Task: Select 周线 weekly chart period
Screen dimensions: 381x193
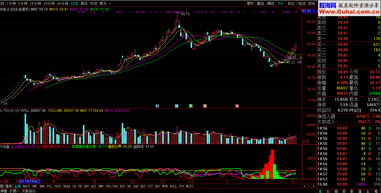Action: pos(84,3)
